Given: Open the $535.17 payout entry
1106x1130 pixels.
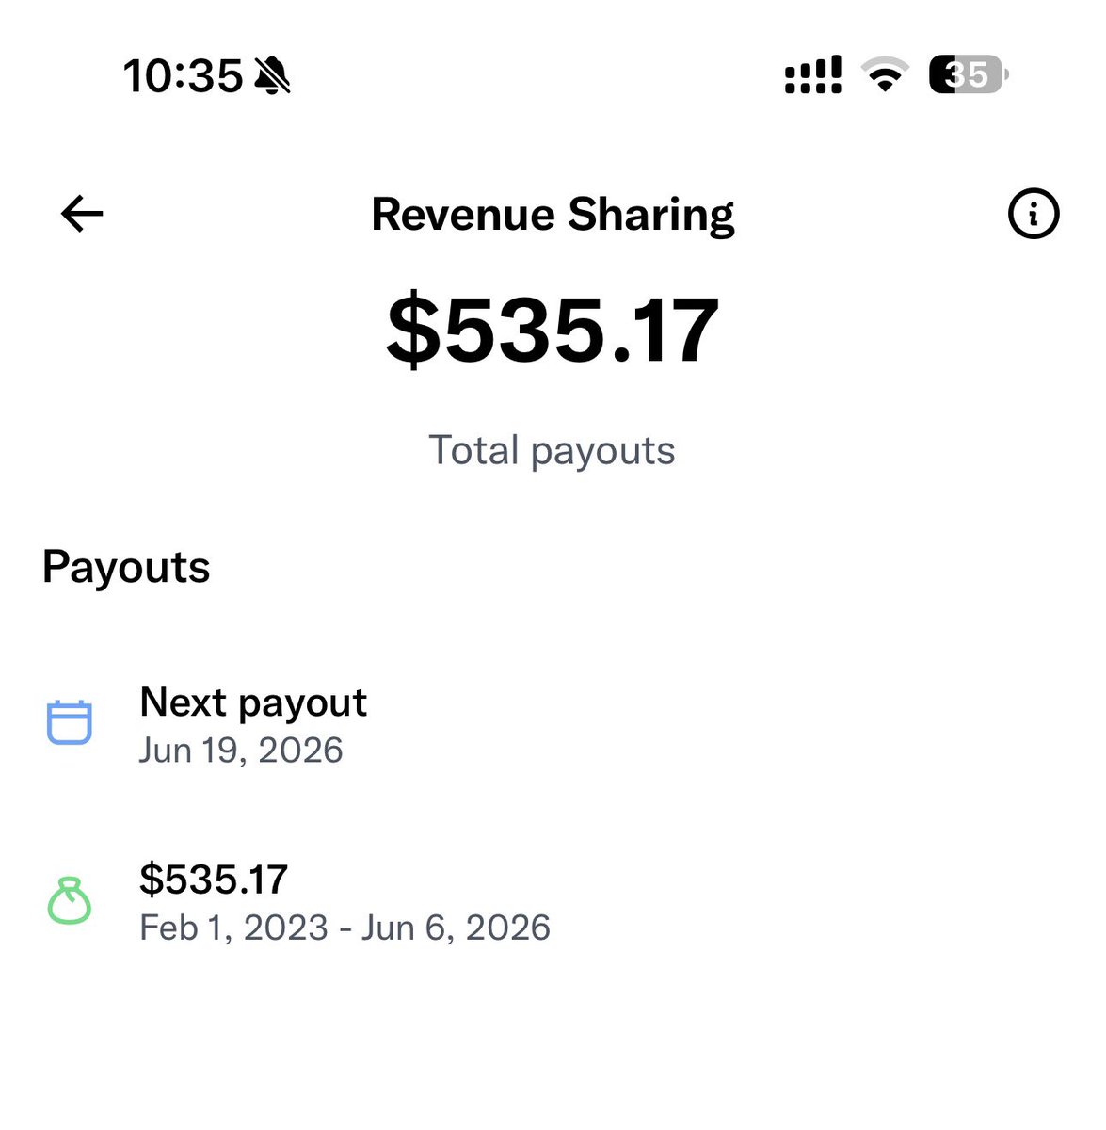Looking at the screenshot, I should (x=553, y=902).
